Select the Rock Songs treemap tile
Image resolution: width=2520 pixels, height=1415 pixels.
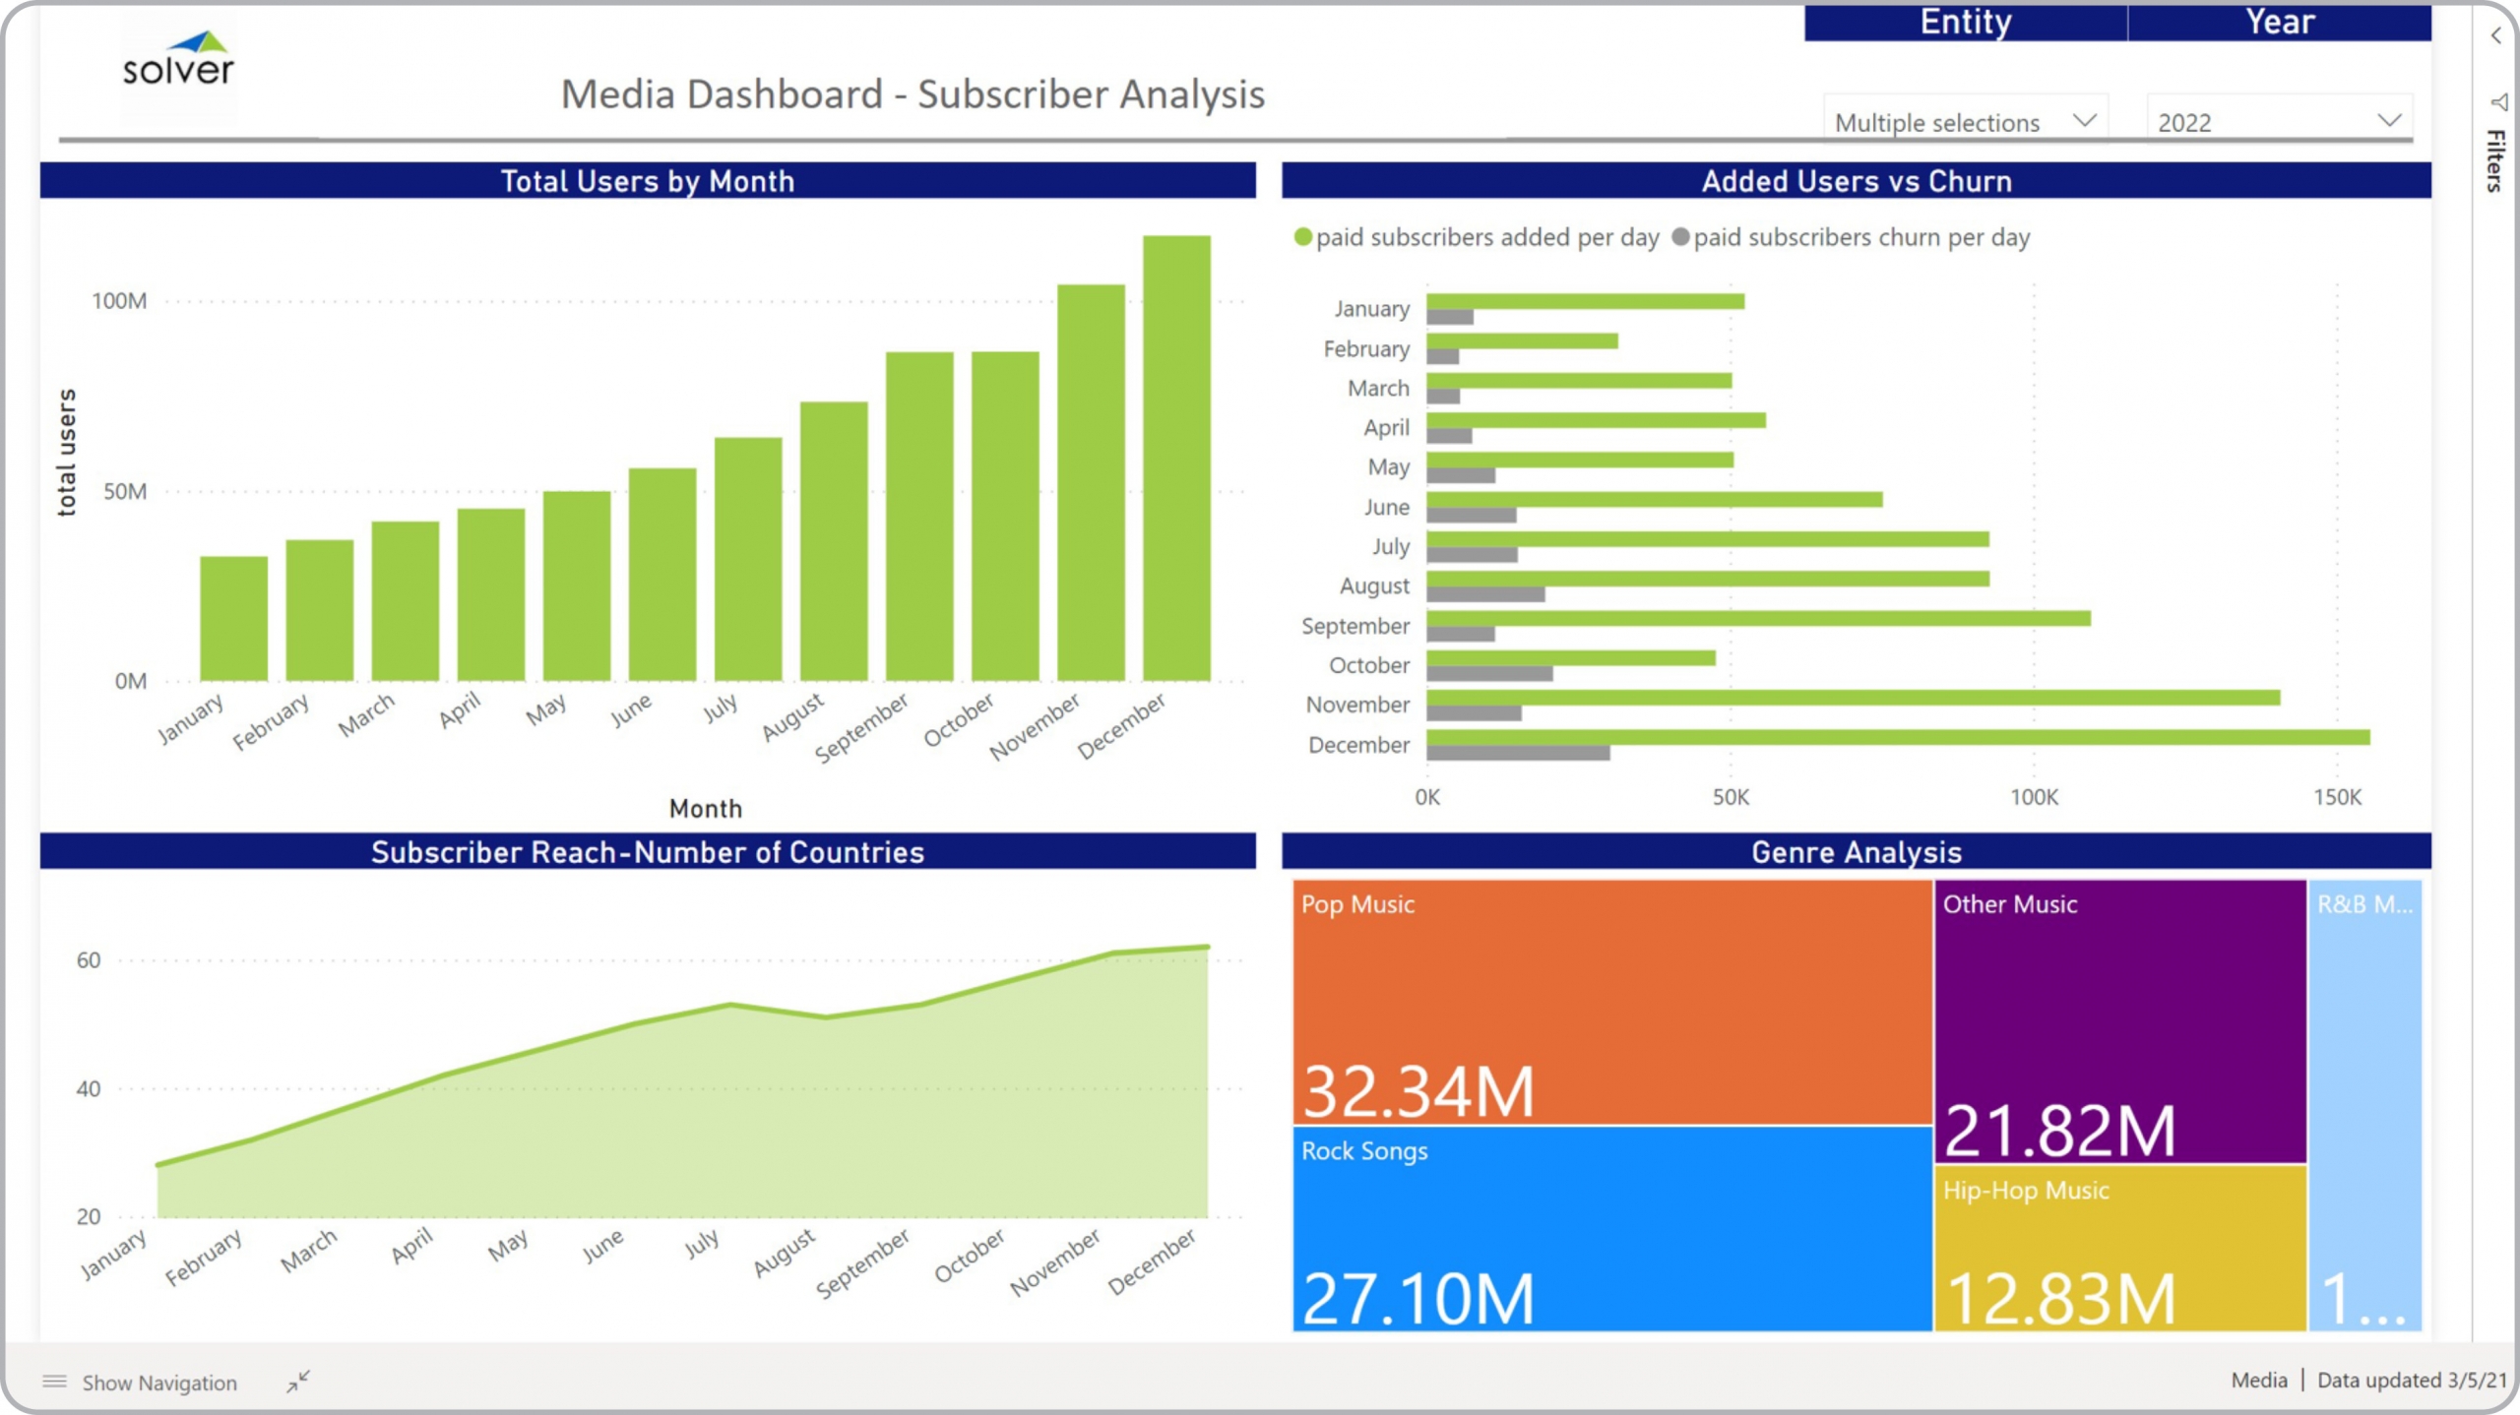(x=1611, y=1228)
